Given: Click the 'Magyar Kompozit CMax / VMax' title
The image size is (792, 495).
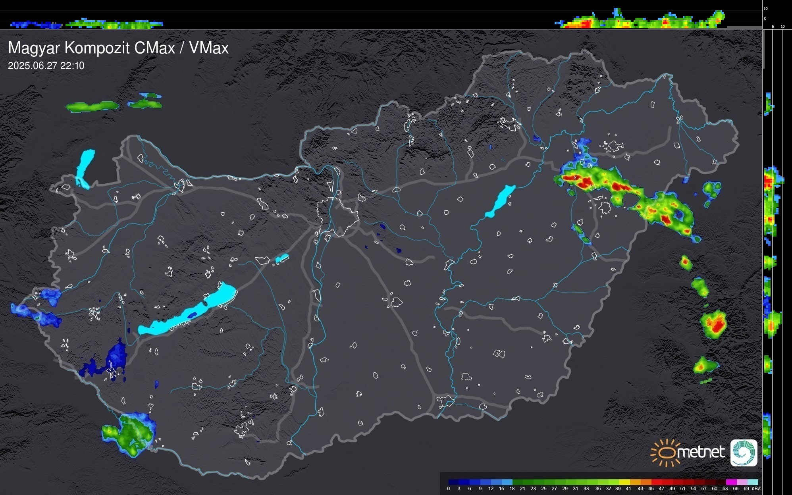Looking at the screenshot, I should tap(118, 48).
